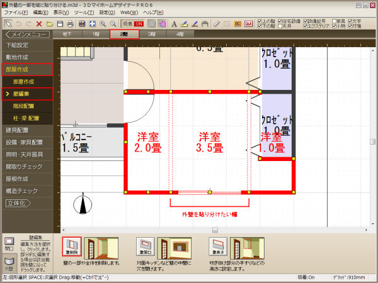Expand the 屋根作成 sidebar section

25,178
